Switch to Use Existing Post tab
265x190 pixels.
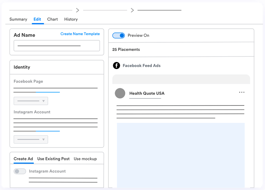[53, 159]
